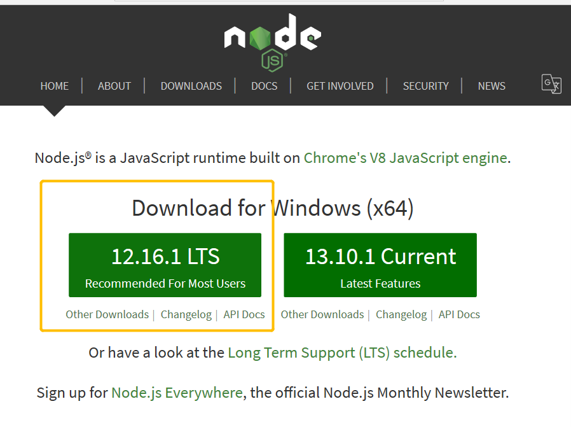Open Changelog under the LTS button

click(x=186, y=314)
